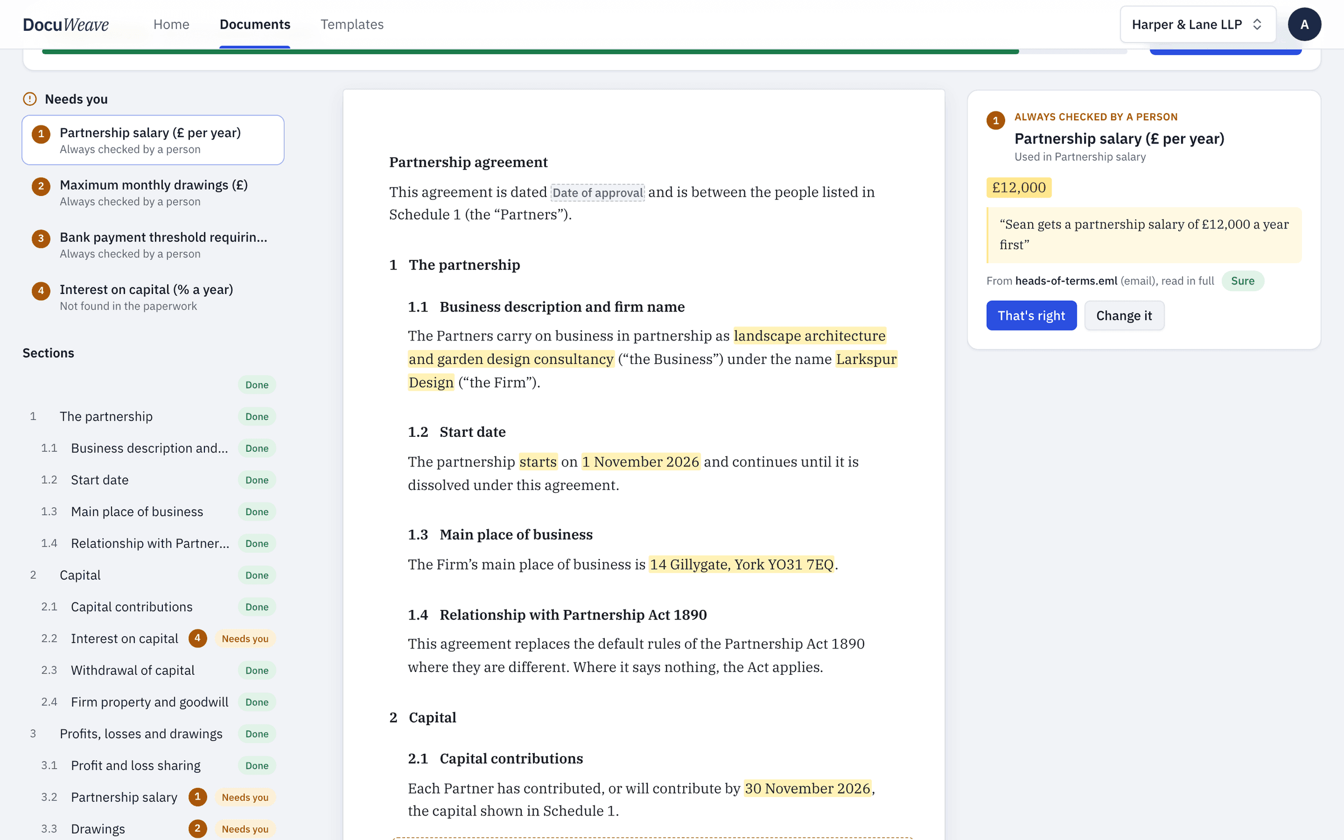
Task: Select Interest on capital (% a year) item
Action: tap(153, 297)
